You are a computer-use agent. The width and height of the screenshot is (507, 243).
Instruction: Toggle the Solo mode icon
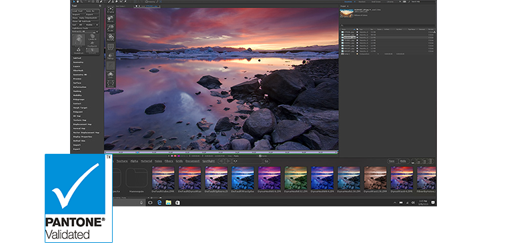click(x=111, y=75)
